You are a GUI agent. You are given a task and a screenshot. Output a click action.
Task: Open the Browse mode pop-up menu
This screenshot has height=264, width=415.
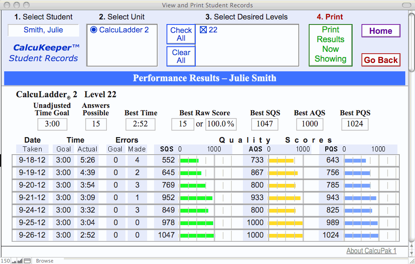point(45,261)
